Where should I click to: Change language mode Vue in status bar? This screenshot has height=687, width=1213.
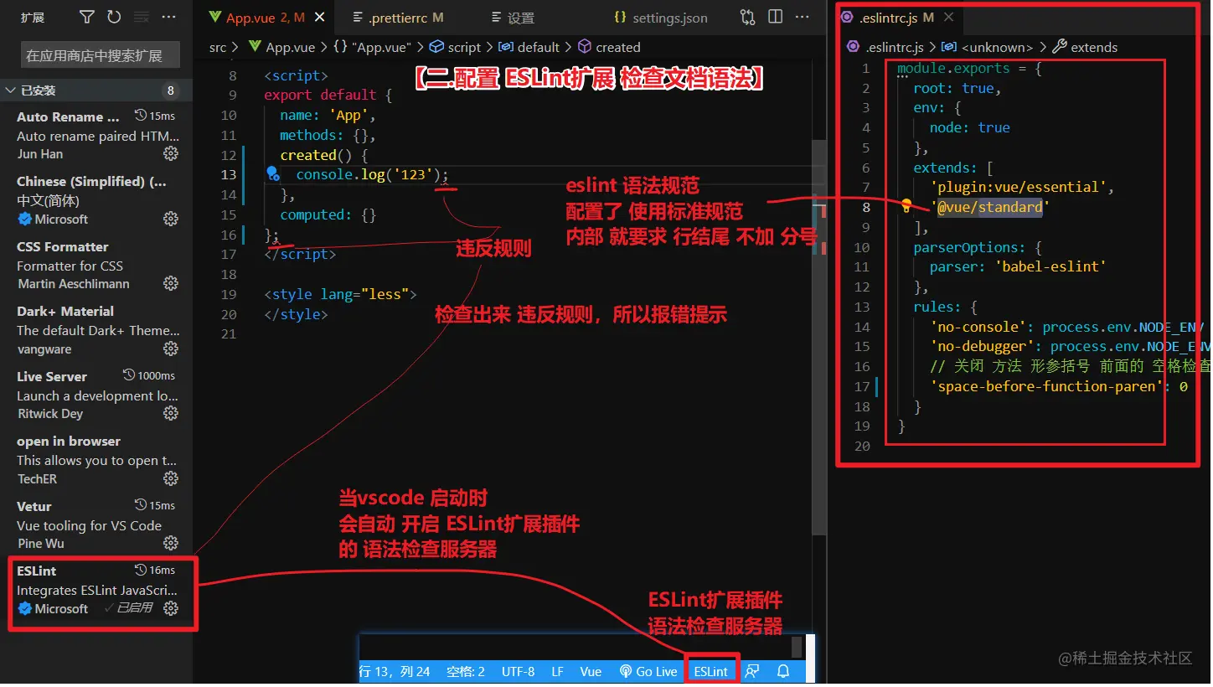coord(591,671)
